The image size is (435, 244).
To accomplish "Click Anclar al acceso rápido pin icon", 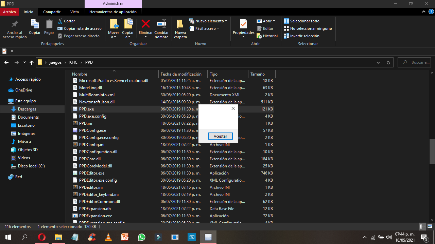I will [15, 24].
